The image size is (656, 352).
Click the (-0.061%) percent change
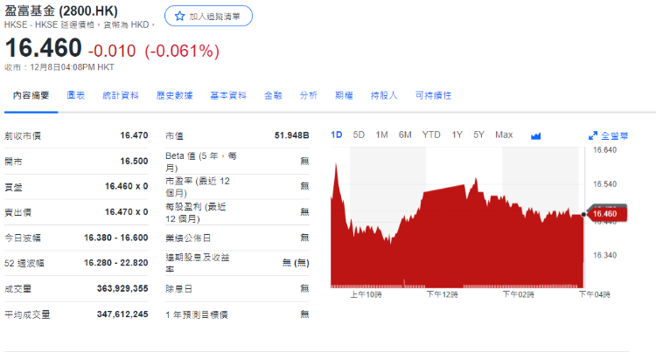point(182,51)
